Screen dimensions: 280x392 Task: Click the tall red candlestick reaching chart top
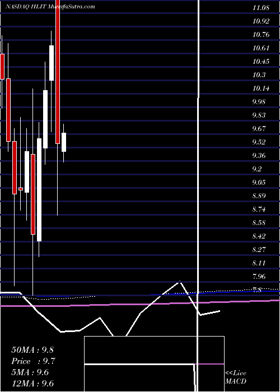point(58,72)
